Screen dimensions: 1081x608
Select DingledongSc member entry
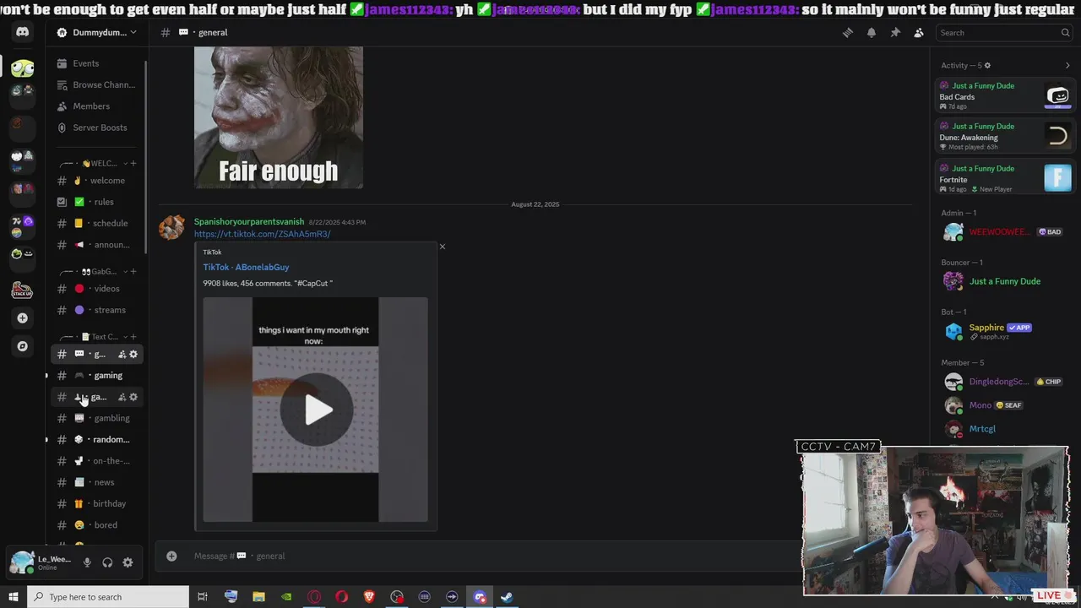(x=1005, y=382)
